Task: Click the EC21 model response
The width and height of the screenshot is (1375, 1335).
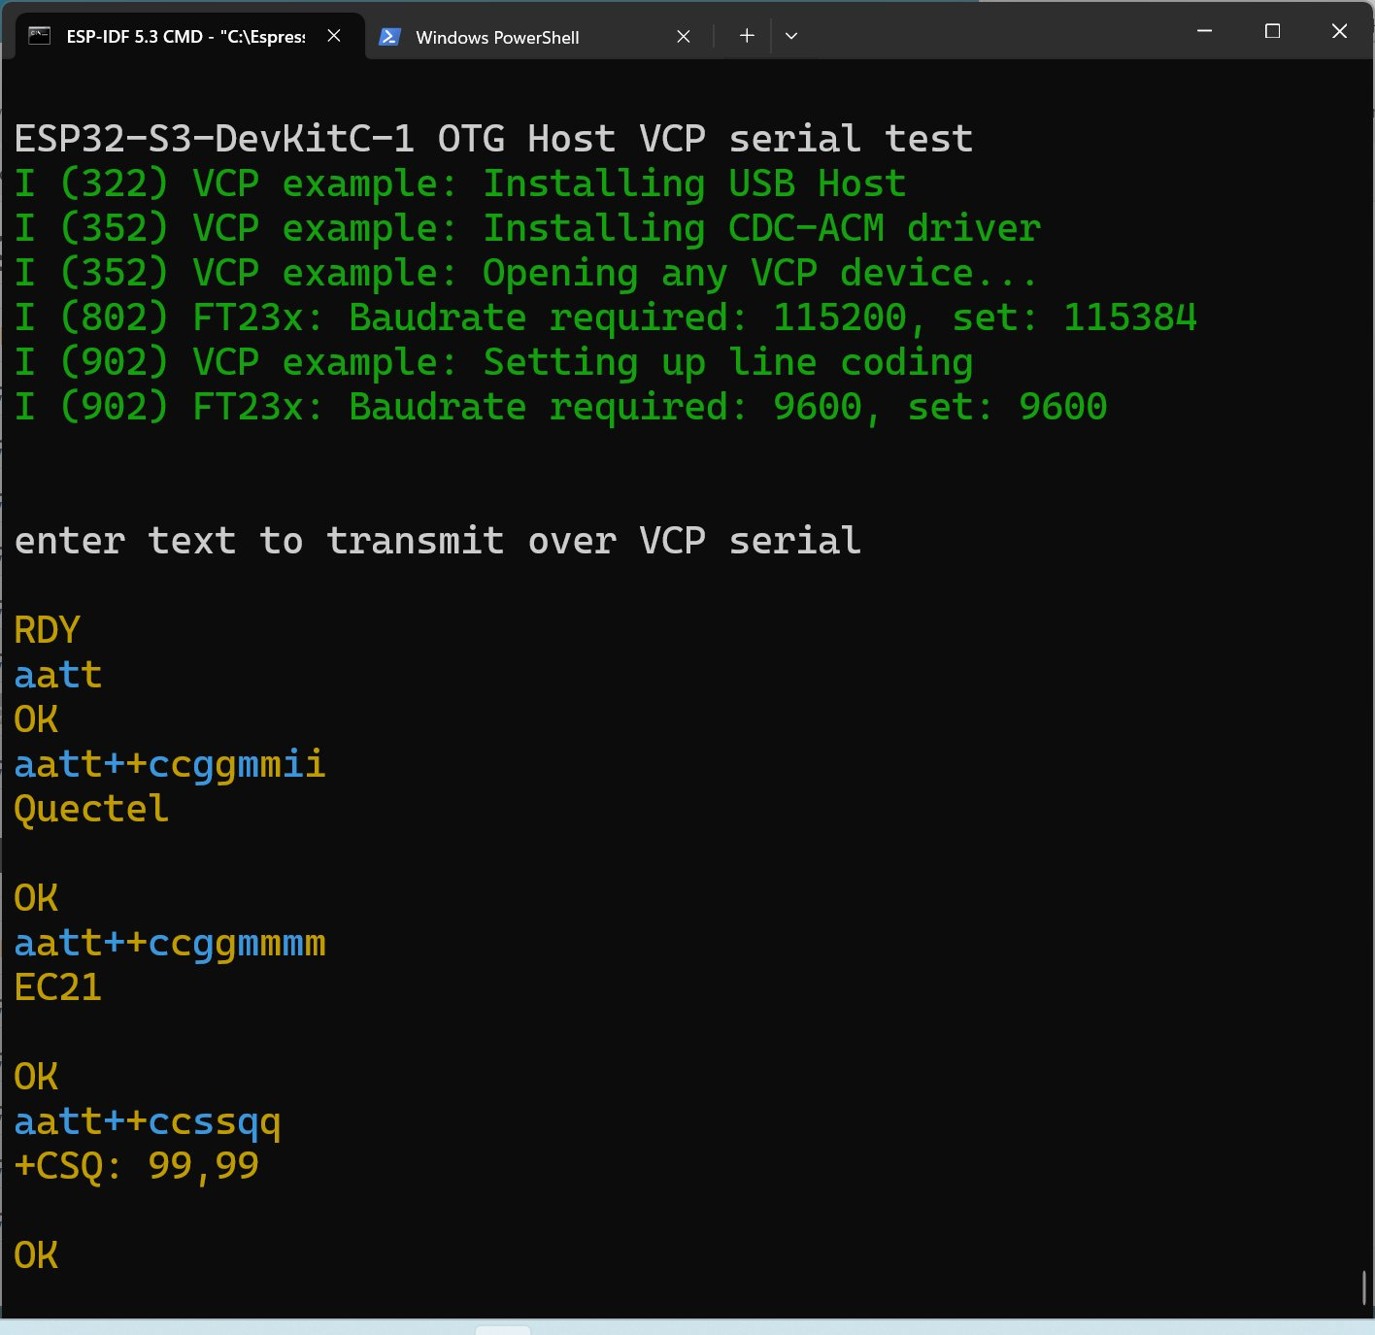Action: (58, 987)
